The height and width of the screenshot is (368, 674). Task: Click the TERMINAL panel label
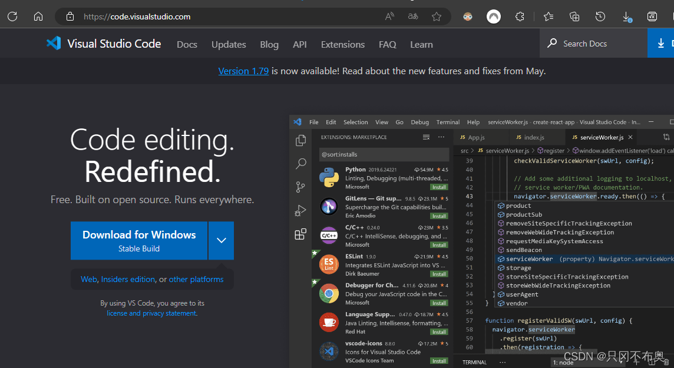coord(474,363)
